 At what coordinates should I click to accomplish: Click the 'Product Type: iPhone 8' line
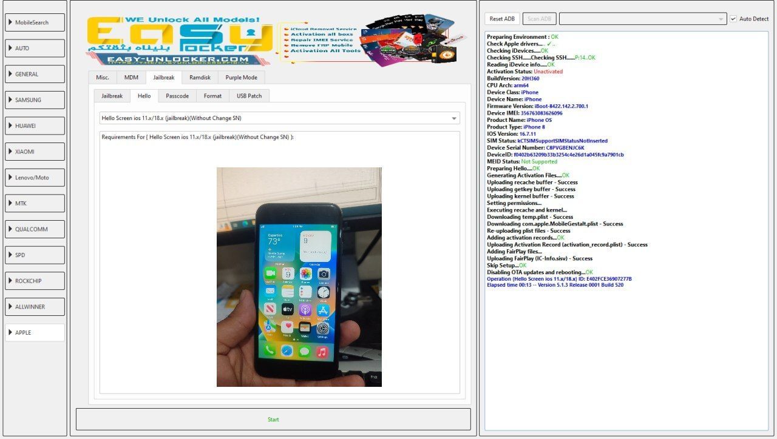pos(516,127)
